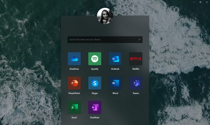Click the 'PowerPoint' text label
This screenshot has width=210, height=125.
74,93
